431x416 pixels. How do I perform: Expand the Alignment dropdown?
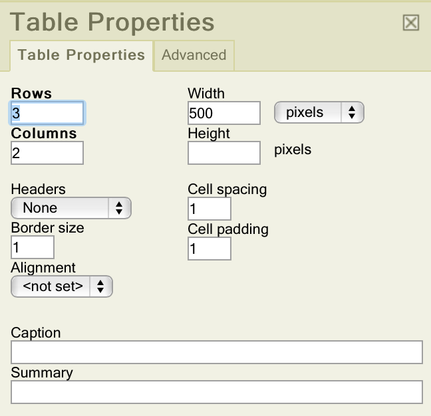[62, 286]
